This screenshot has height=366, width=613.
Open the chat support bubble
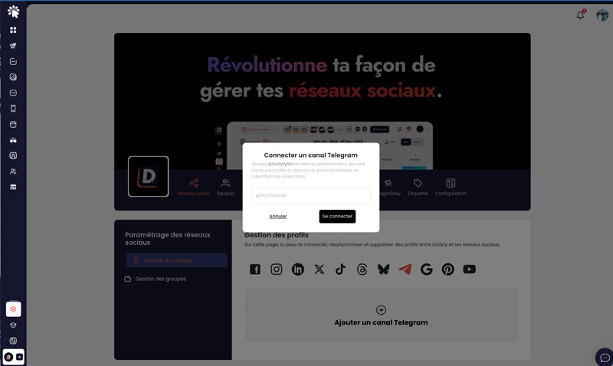tap(605, 357)
